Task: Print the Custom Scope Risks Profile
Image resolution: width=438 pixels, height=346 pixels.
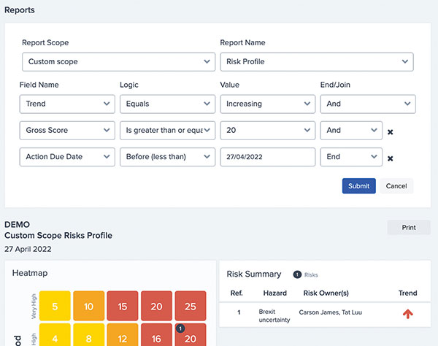Action: point(409,227)
